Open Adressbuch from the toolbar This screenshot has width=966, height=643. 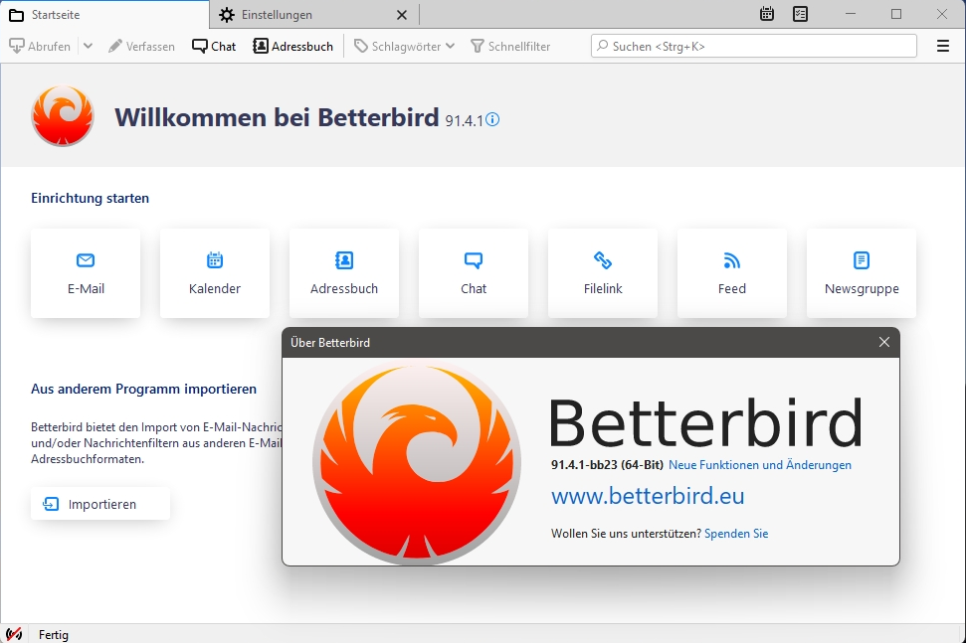(x=293, y=46)
